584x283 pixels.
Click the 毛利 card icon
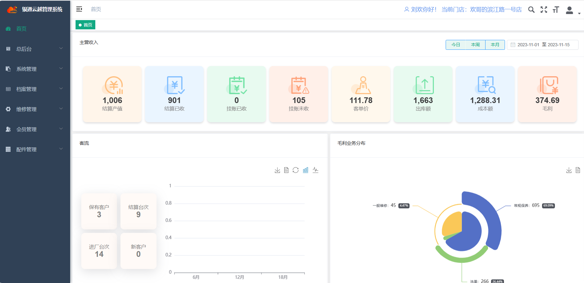[x=548, y=85]
